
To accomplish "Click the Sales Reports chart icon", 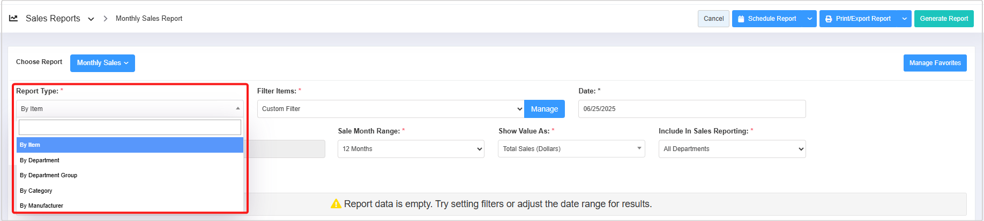I will [x=13, y=18].
